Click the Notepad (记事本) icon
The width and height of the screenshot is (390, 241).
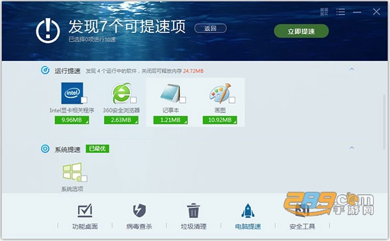170,93
